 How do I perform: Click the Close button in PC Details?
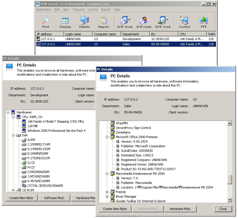(223, 209)
